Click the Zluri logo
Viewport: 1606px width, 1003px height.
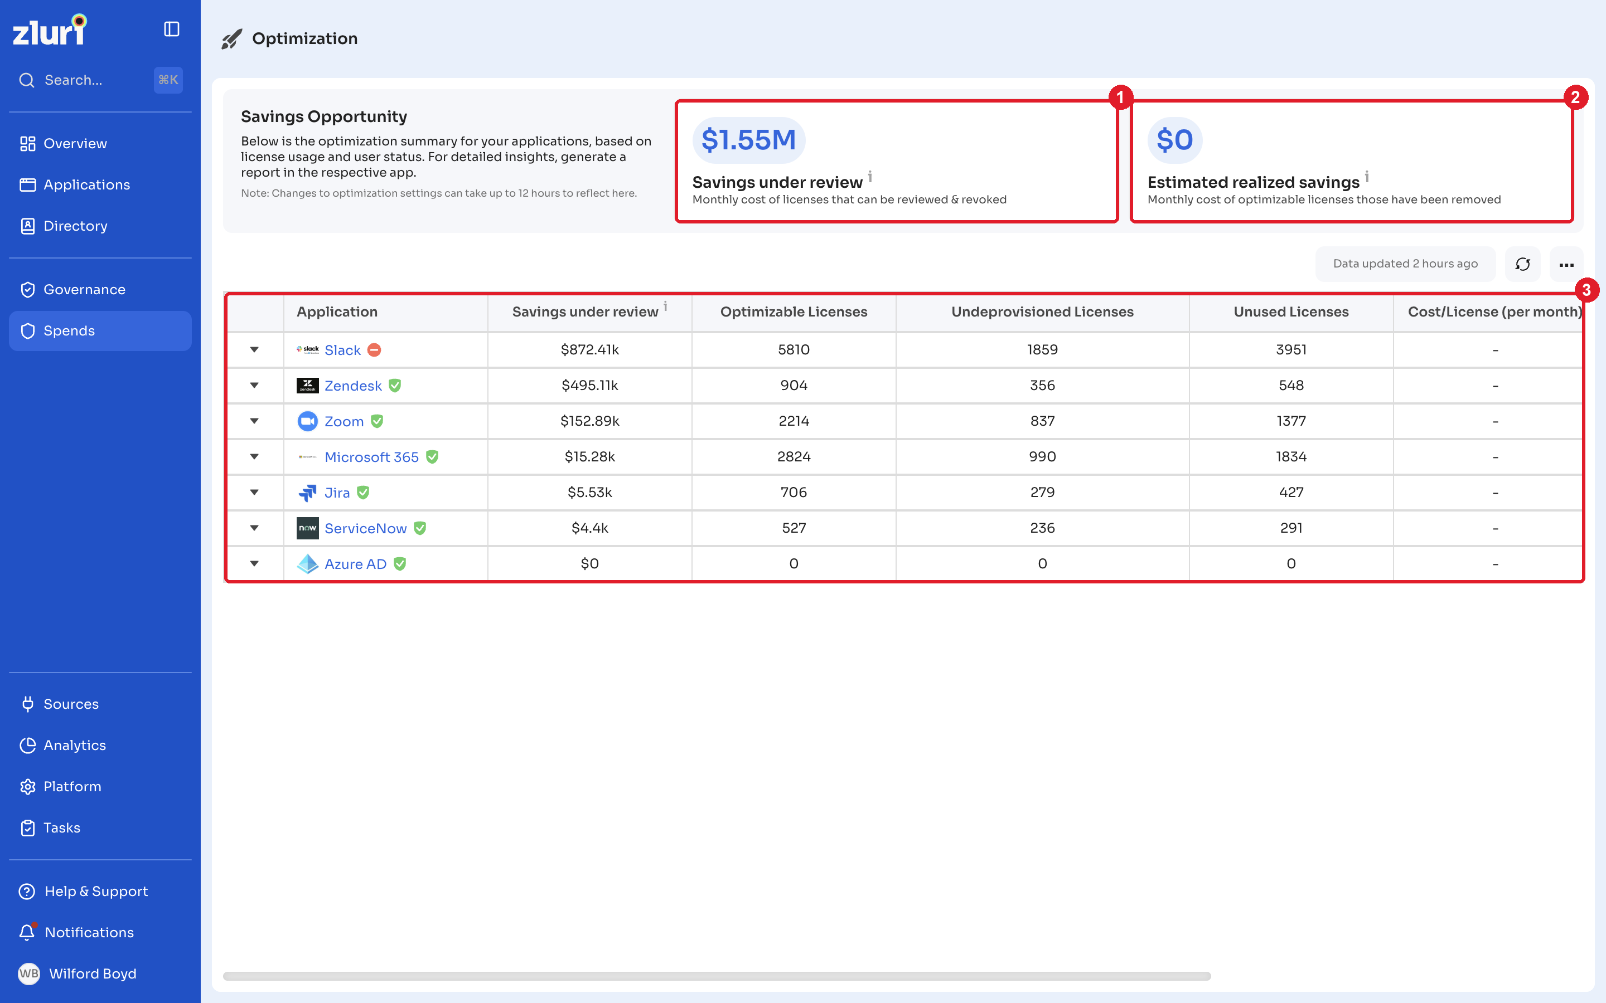(x=50, y=30)
